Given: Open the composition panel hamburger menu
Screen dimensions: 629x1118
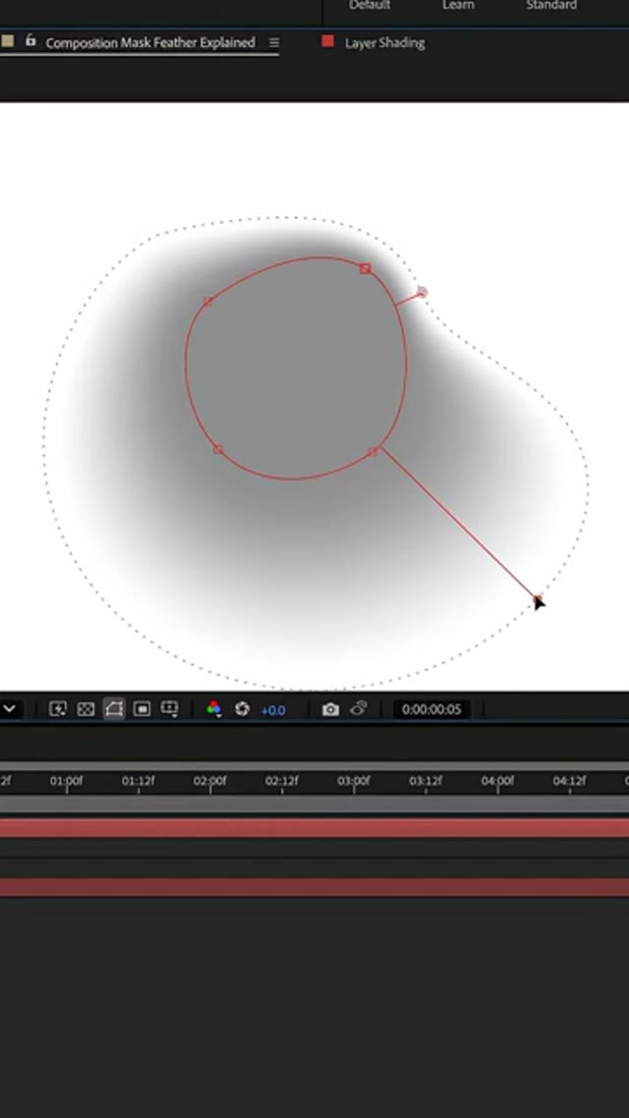Looking at the screenshot, I should tap(274, 43).
